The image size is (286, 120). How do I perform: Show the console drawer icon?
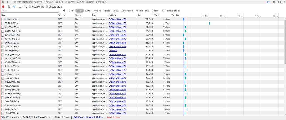[268, 2]
